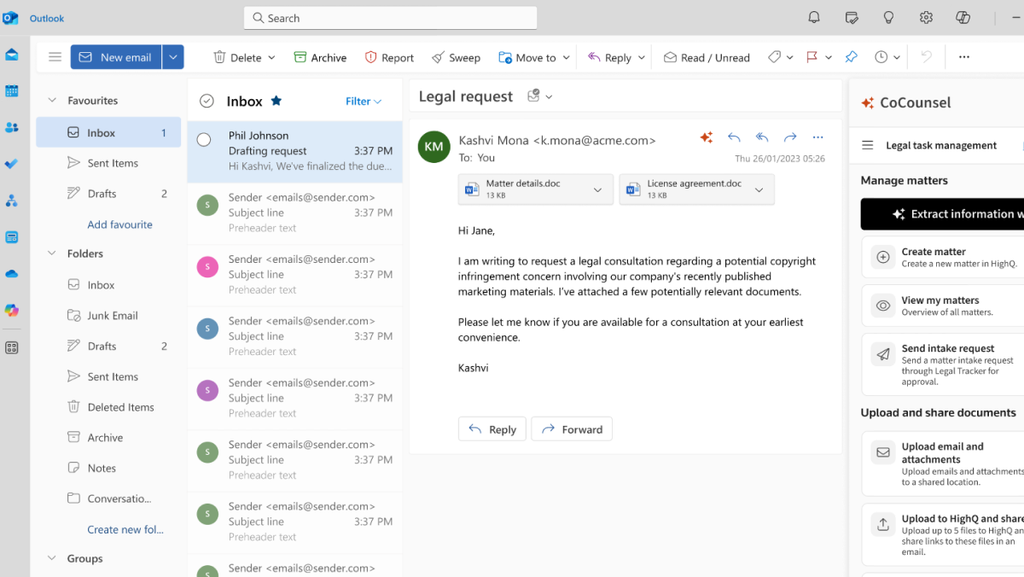This screenshot has height=577, width=1024.
Task: Click the CoCounsel sparkle icon in email header
Action: point(706,137)
